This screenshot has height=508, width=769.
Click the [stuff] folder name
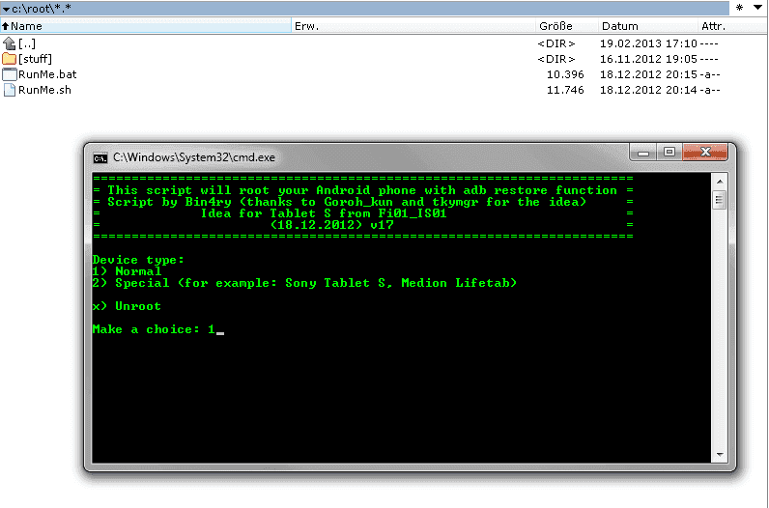coord(35,59)
